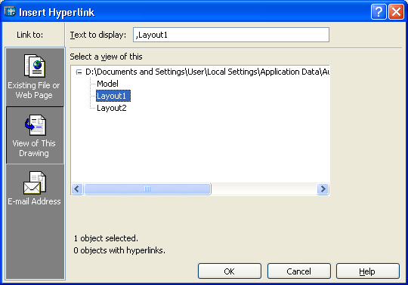Collapse the D:\Documents and Settings tree node
408x285 pixels.
coord(79,72)
